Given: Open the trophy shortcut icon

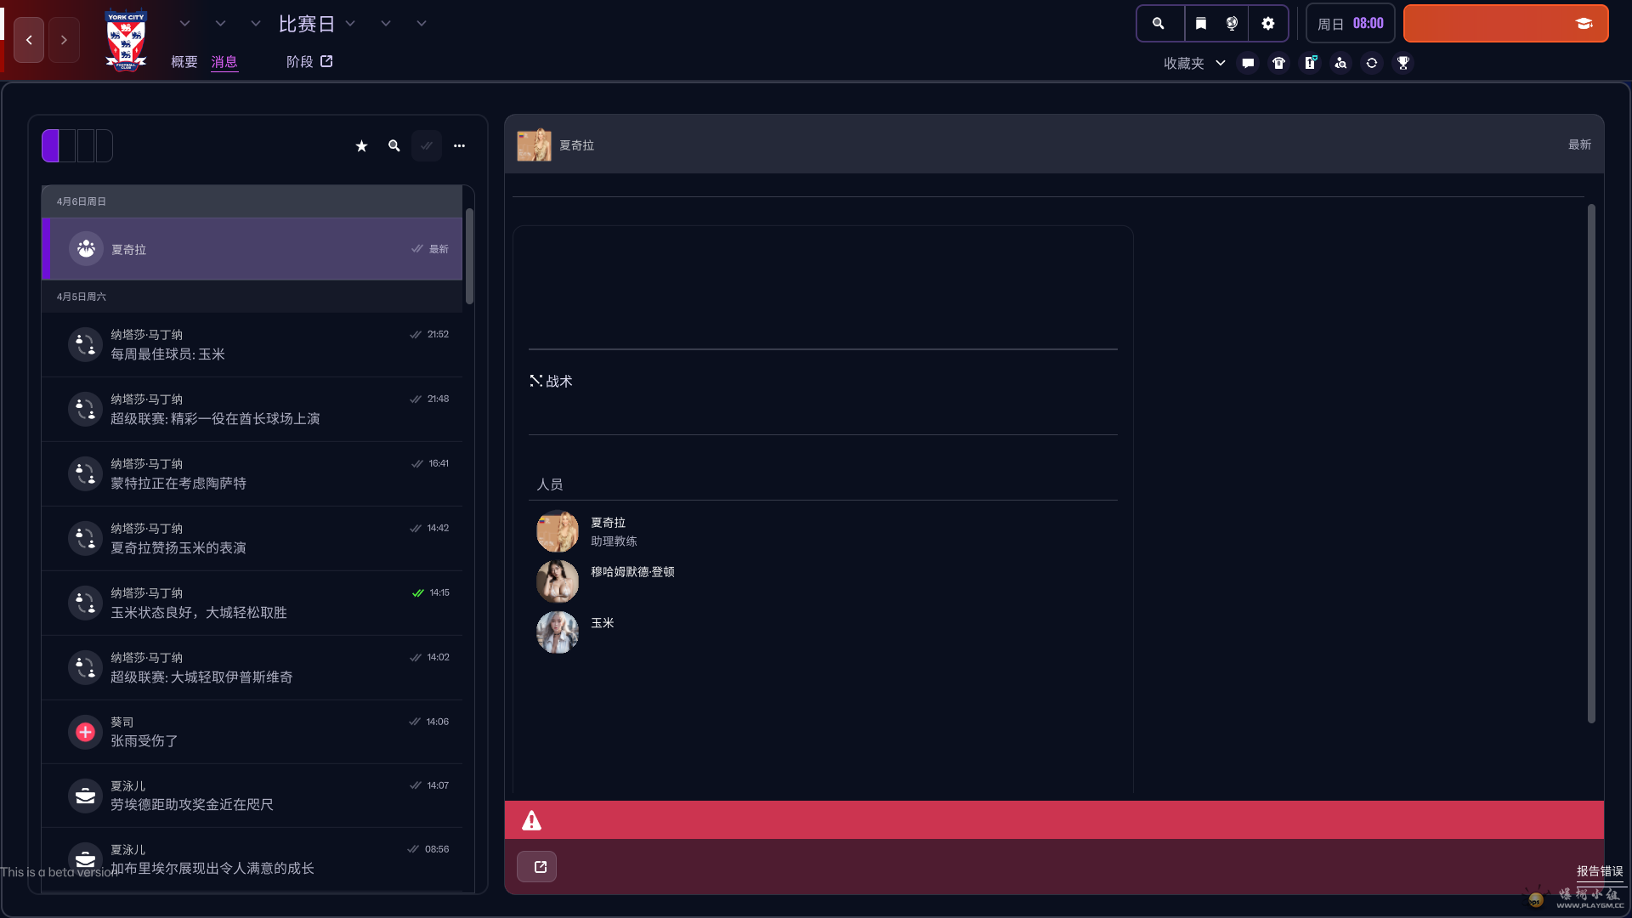Looking at the screenshot, I should point(1403,63).
